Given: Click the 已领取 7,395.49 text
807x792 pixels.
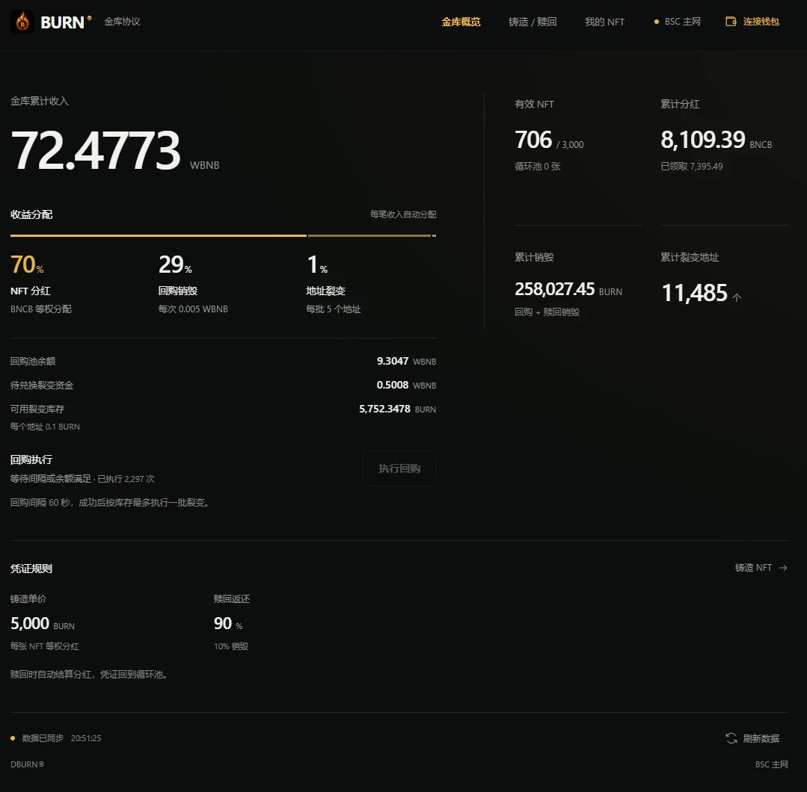Looking at the screenshot, I should [x=692, y=167].
